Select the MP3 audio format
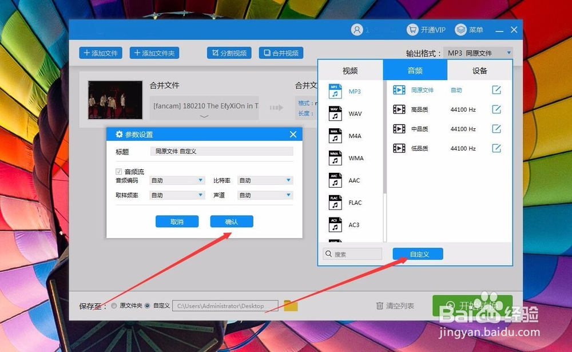572x352 pixels. tap(353, 92)
